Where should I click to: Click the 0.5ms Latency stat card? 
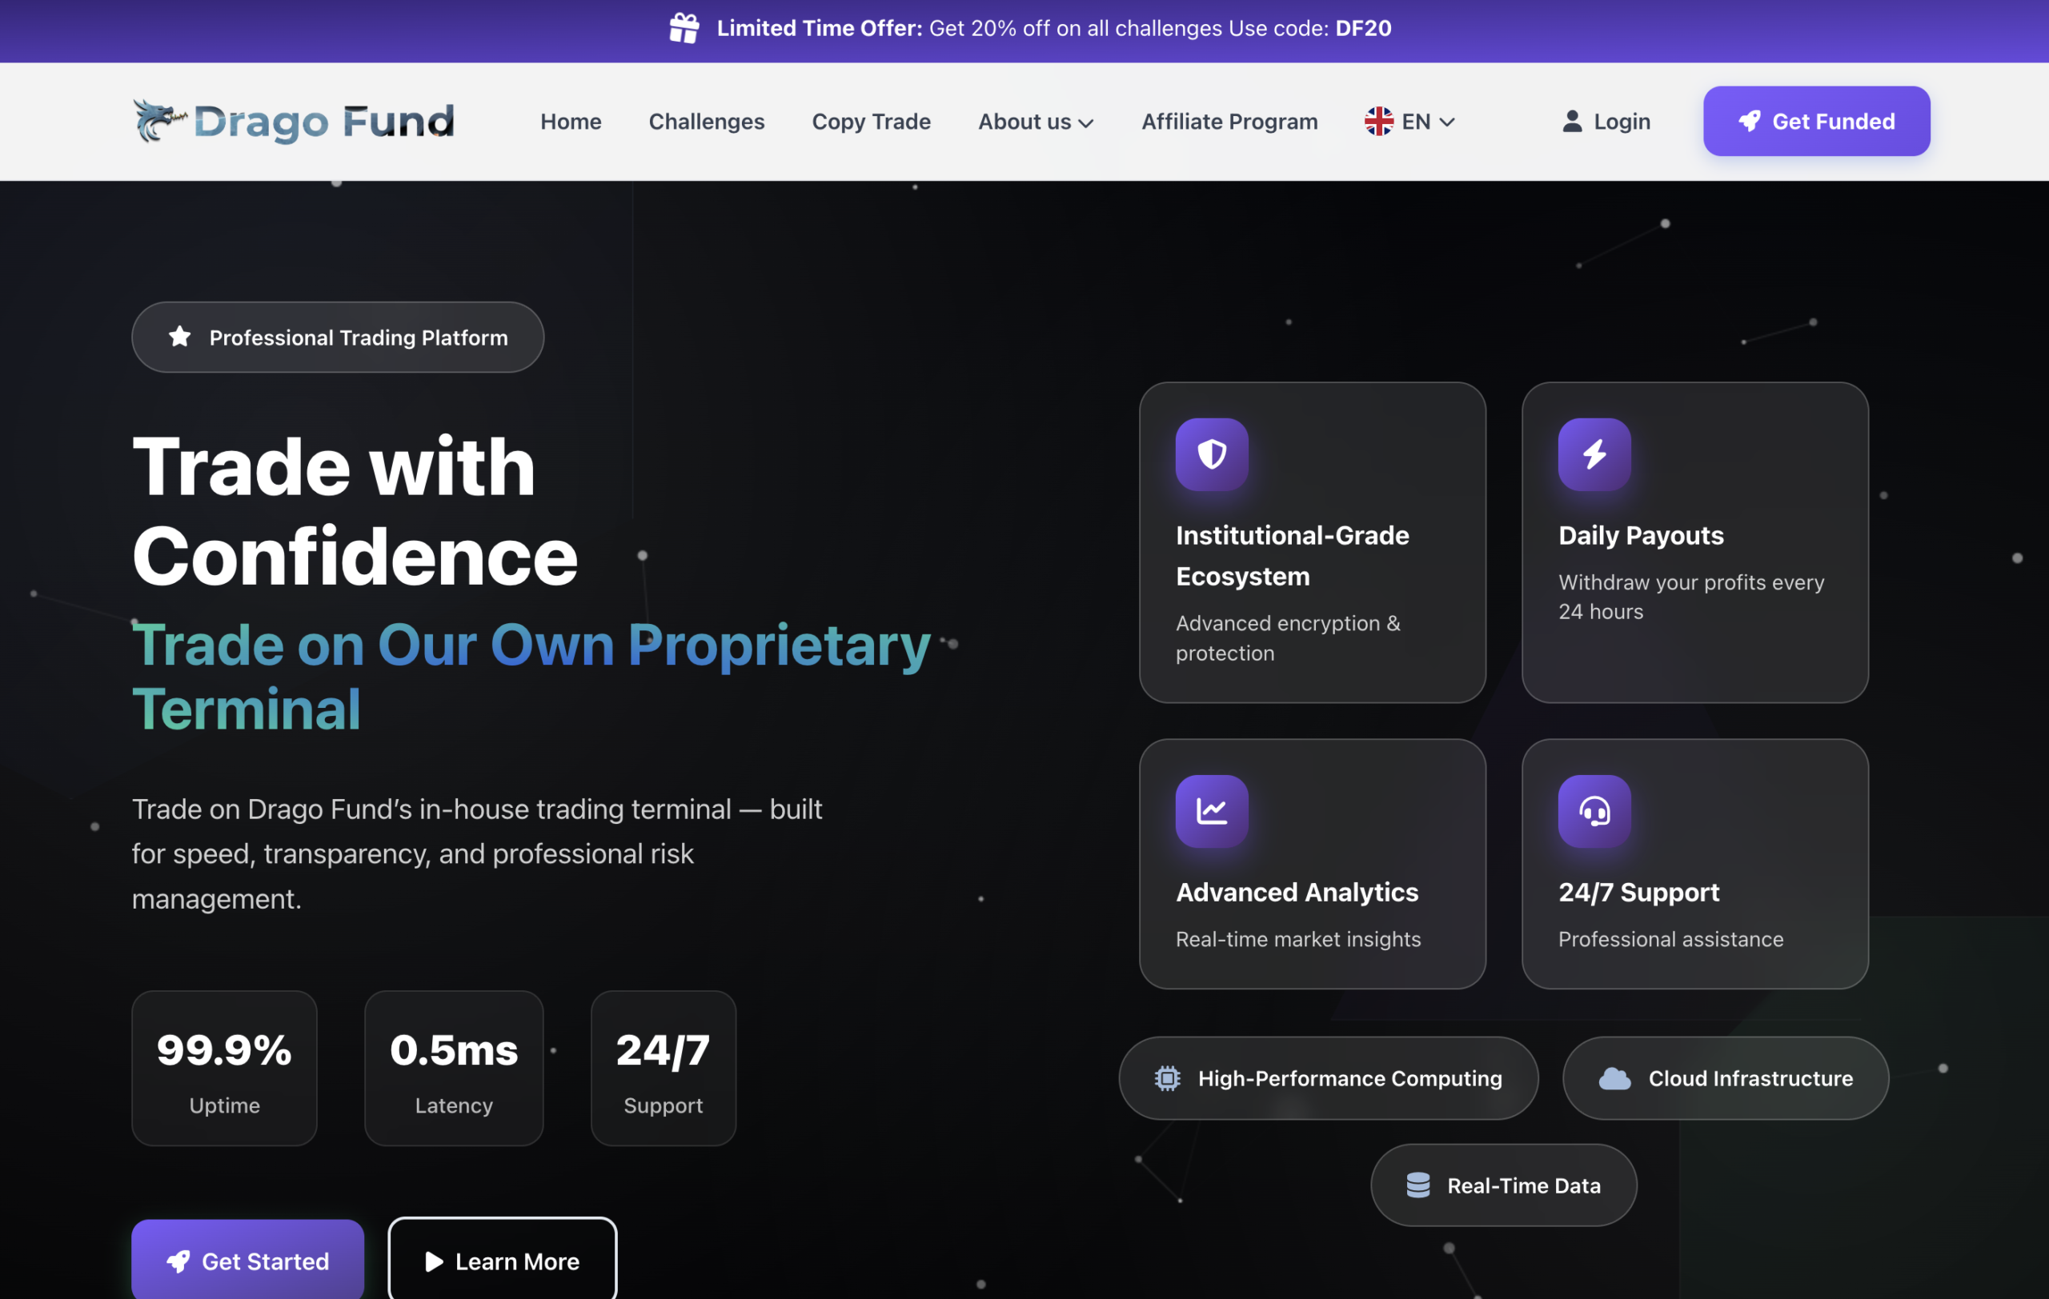454,1068
